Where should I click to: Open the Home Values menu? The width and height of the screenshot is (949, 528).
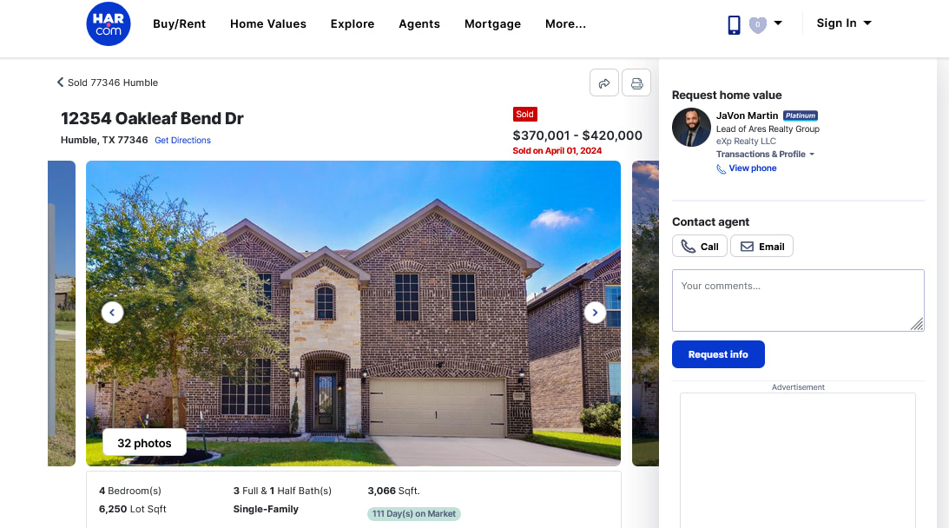coord(268,23)
